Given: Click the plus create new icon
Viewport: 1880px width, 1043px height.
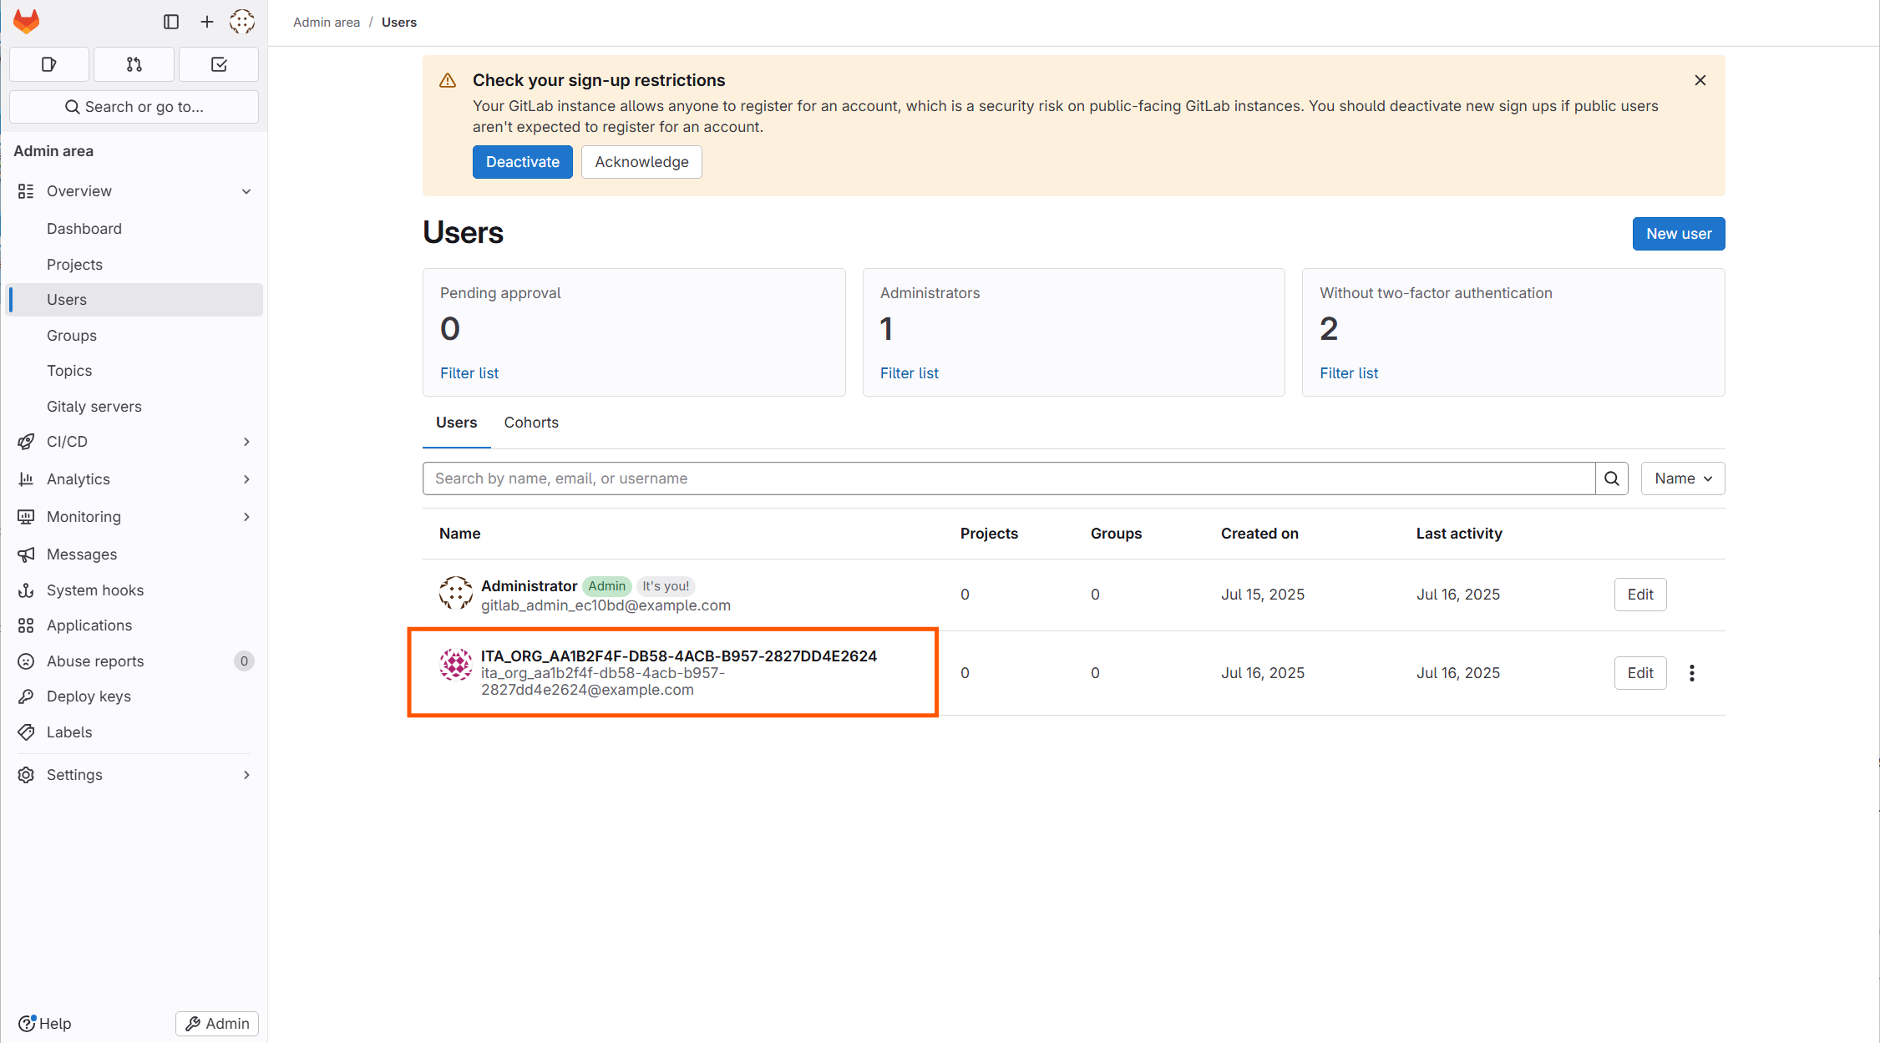Looking at the screenshot, I should (207, 22).
